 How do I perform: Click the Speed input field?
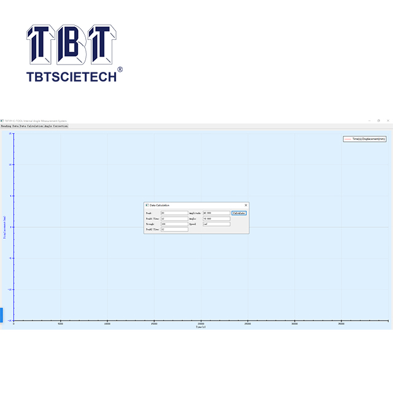[216, 224]
